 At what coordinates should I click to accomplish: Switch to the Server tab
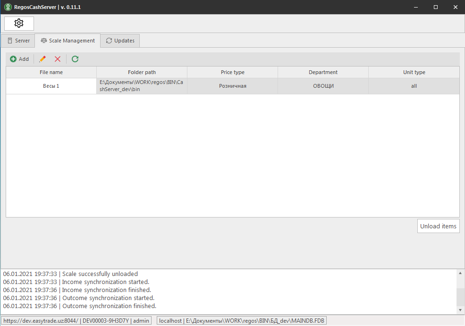point(18,41)
